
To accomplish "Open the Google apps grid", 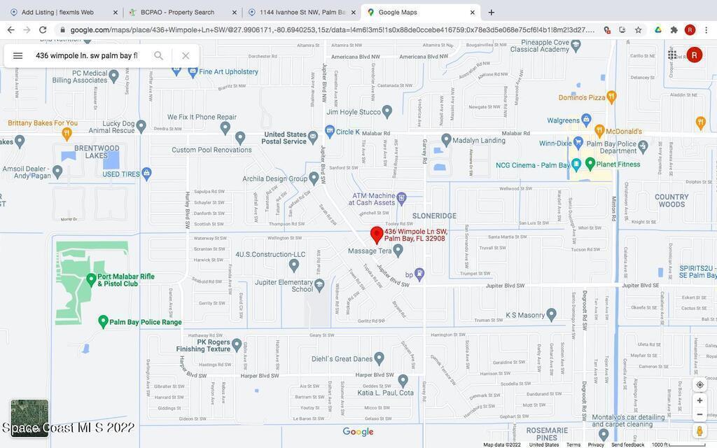I will click(672, 55).
